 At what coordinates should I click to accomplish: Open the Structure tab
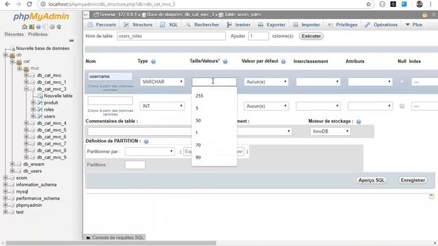point(138,25)
